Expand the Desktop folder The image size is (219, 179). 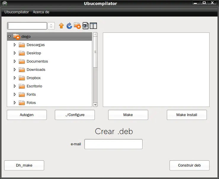coord(15,53)
